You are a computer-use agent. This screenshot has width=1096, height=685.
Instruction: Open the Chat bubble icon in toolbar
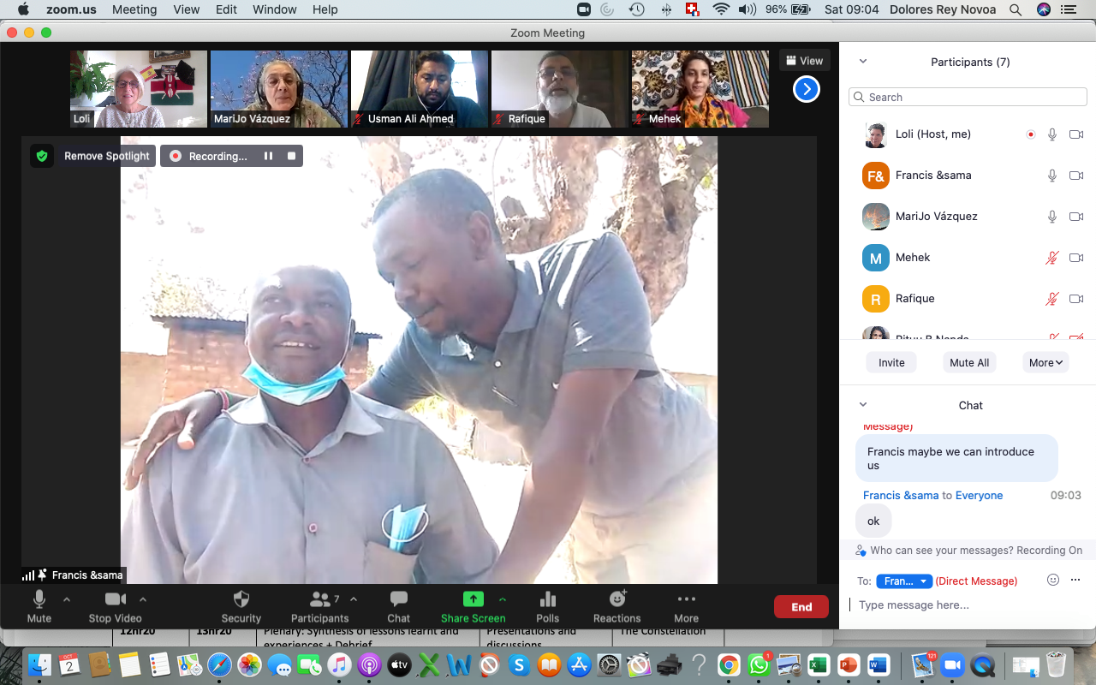click(x=398, y=599)
